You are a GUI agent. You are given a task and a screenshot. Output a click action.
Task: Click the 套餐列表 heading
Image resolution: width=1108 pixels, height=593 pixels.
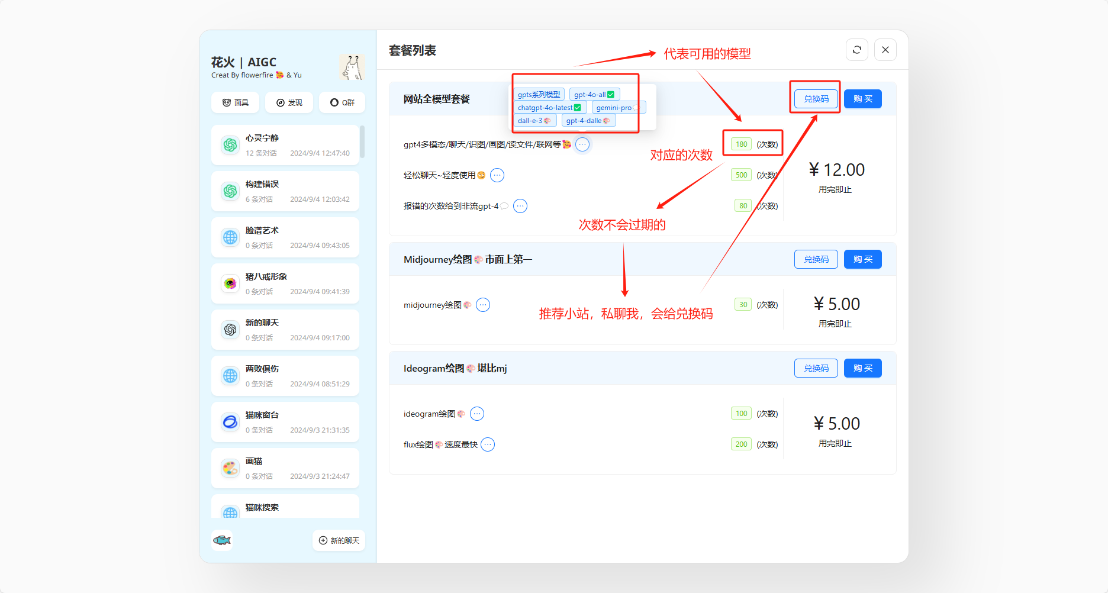pos(413,51)
